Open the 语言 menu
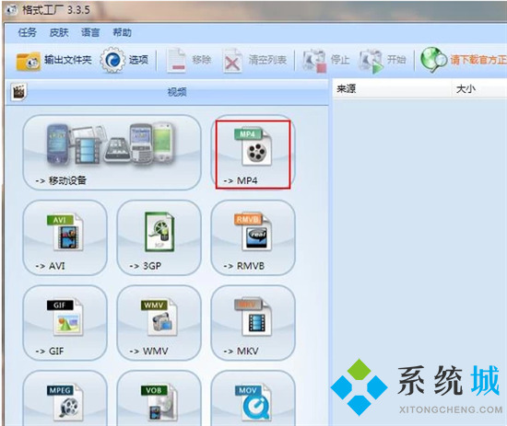Image resolution: width=507 pixels, height=426 pixels. [x=90, y=32]
